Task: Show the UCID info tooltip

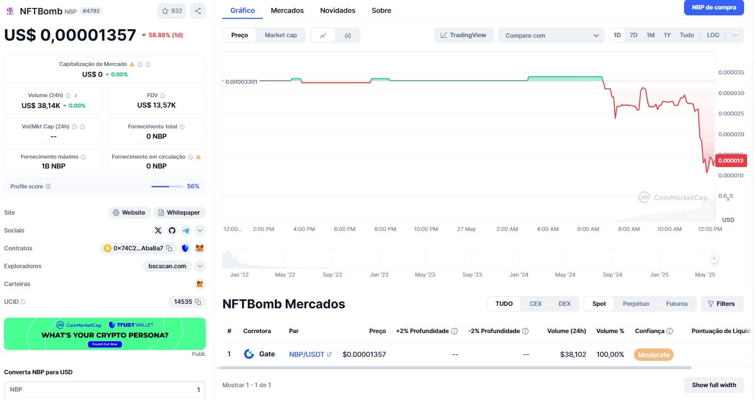Action: tap(23, 302)
